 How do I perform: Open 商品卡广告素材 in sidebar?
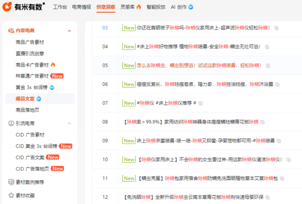pos(32,65)
